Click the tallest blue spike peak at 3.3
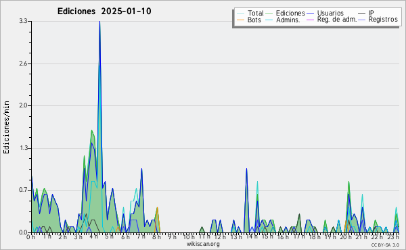The height and width of the screenshot is (250, 406). click(99, 22)
